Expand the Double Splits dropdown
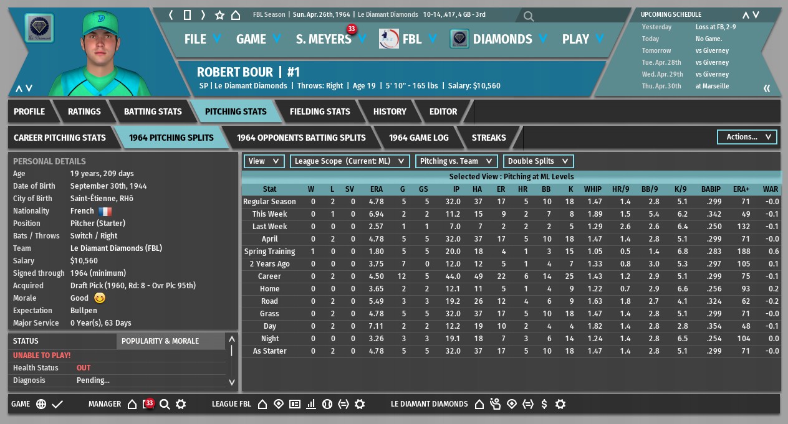 (x=538, y=161)
